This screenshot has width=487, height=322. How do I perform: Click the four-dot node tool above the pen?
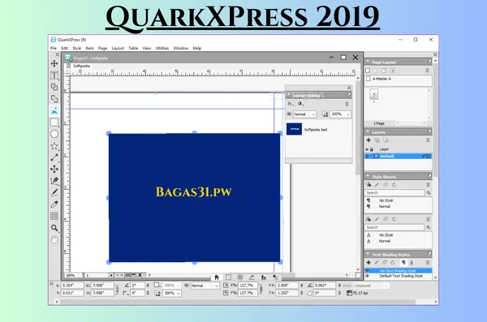(x=54, y=170)
